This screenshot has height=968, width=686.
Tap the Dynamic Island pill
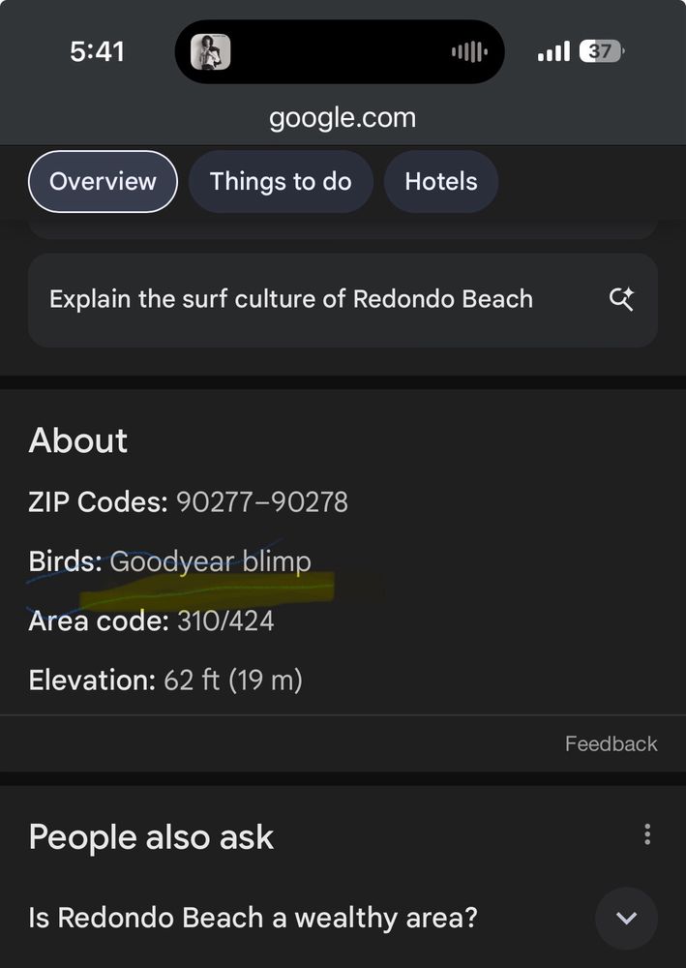point(341,51)
